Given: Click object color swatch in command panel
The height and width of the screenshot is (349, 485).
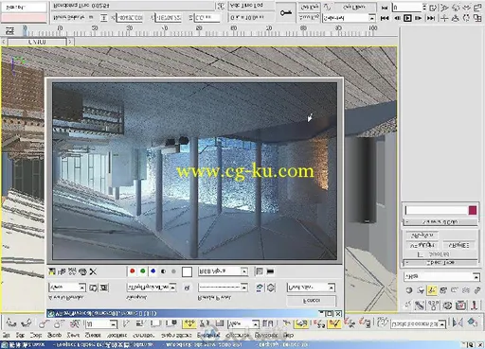Looking at the screenshot, I should [x=473, y=210].
